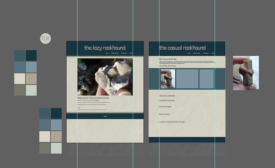The width and height of the screenshot is (275, 168).
Task: Select the 'Staurolite, Star Bright' subheading
Action: [168, 66]
